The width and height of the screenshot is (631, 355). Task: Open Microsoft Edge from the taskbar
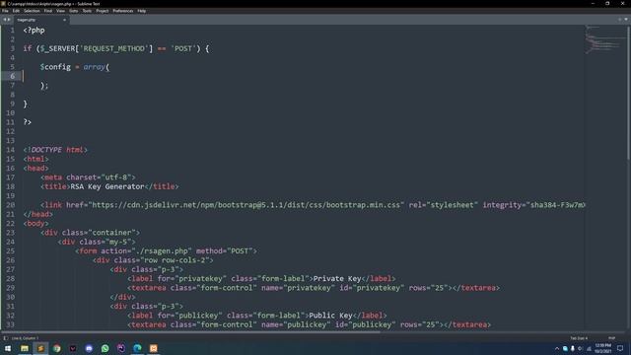click(x=137, y=348)
